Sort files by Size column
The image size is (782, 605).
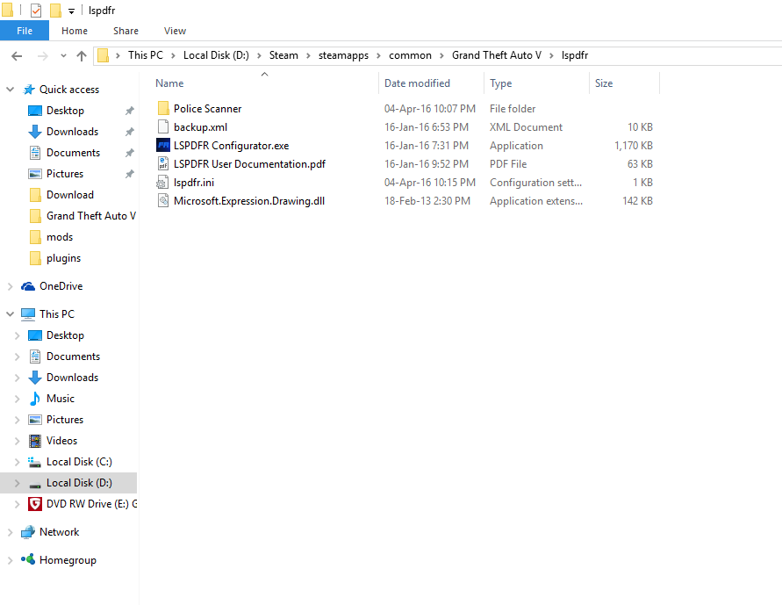(604, 83)
